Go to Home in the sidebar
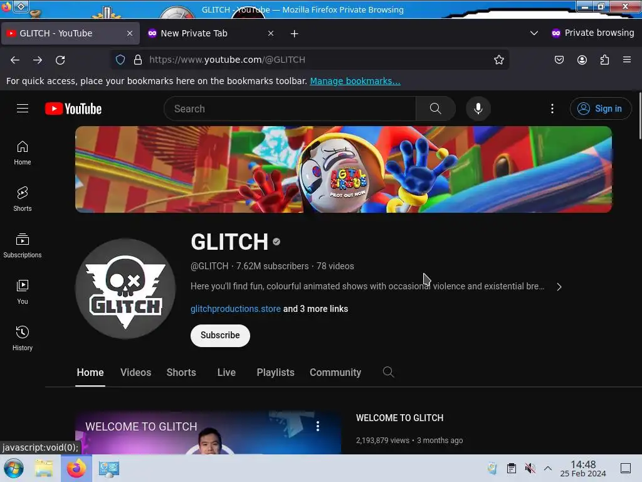The image size is (642, 482). point(23,153)
